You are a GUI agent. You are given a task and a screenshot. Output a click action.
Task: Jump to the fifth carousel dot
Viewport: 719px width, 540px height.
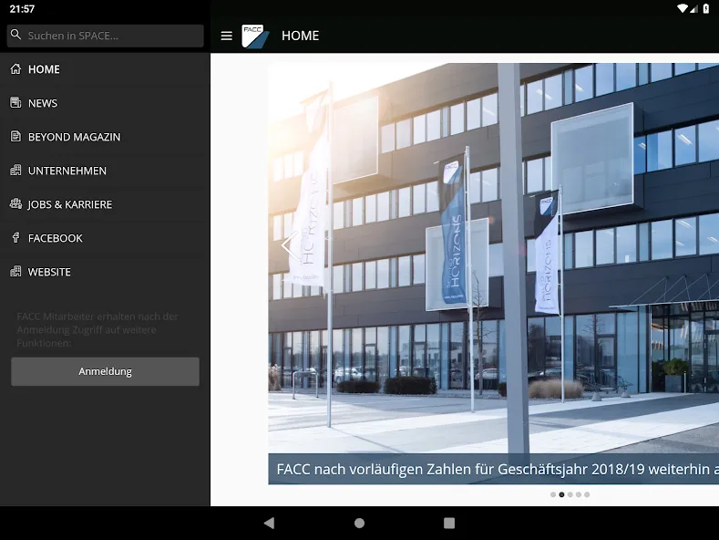coord(587,494)
